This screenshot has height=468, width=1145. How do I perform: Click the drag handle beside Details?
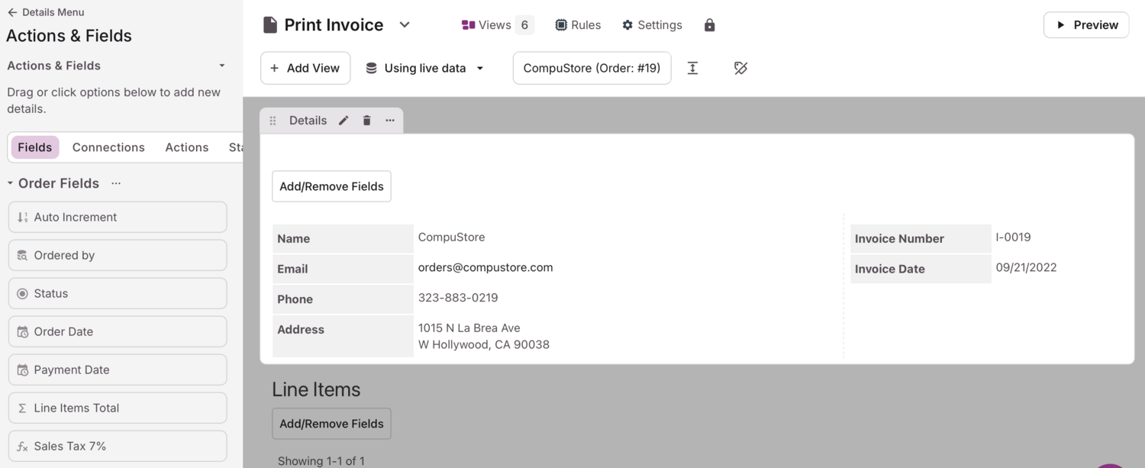[x=273, y=121]
